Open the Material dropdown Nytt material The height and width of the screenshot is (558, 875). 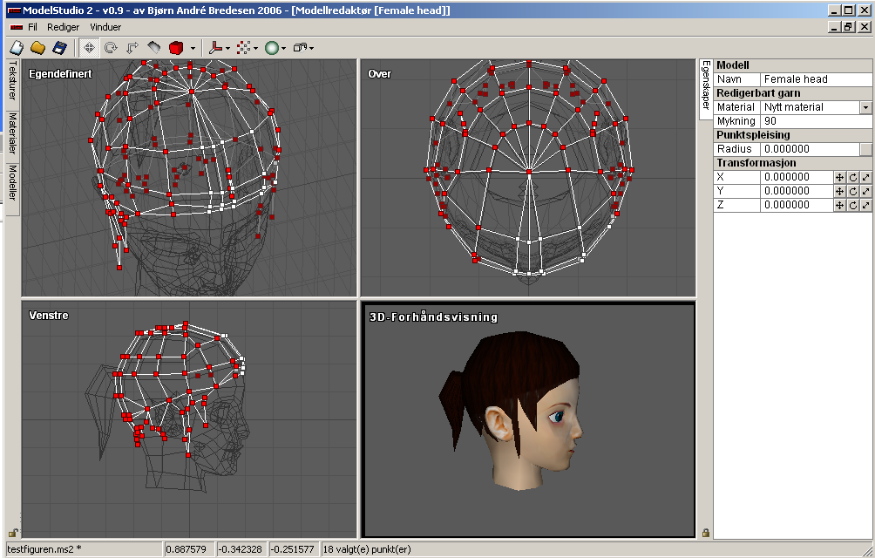pyautogui.click(x=816, y=107)
